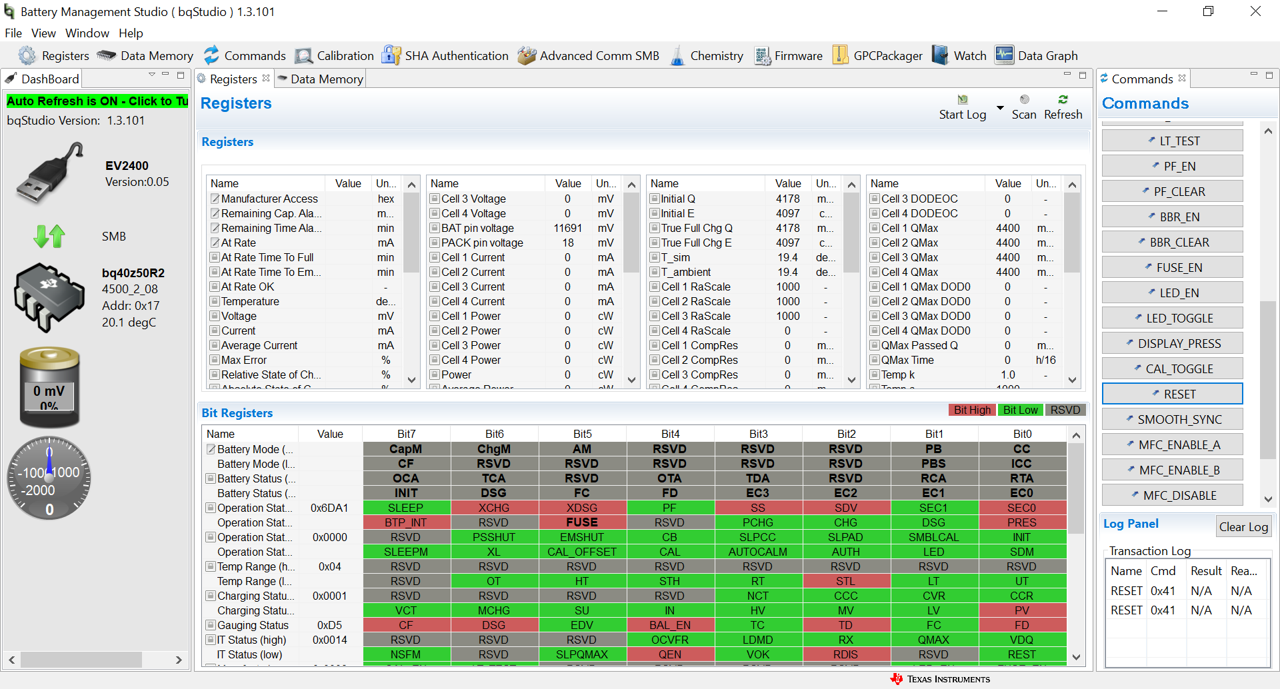
Task: Open the Start Log dropdown arrow
Action: pyautogui.click(x=1000, y=108)
